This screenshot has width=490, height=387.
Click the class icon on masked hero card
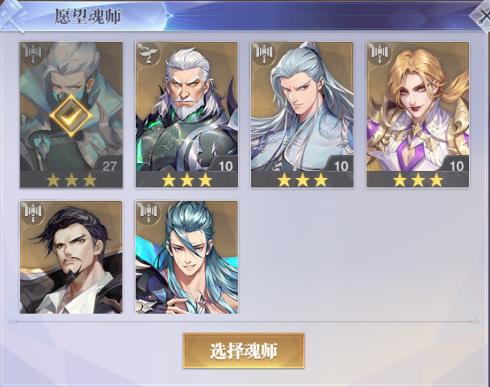pyautogui.click(x=33, y=52)
